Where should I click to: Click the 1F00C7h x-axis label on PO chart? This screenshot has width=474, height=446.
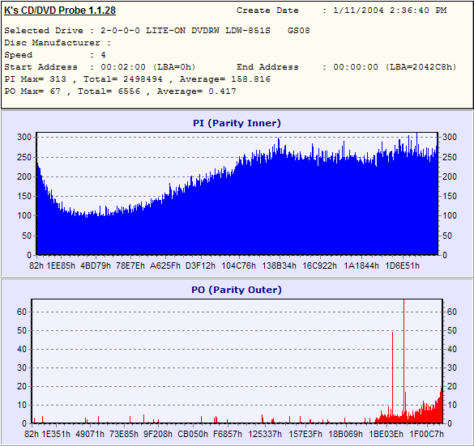426,434
